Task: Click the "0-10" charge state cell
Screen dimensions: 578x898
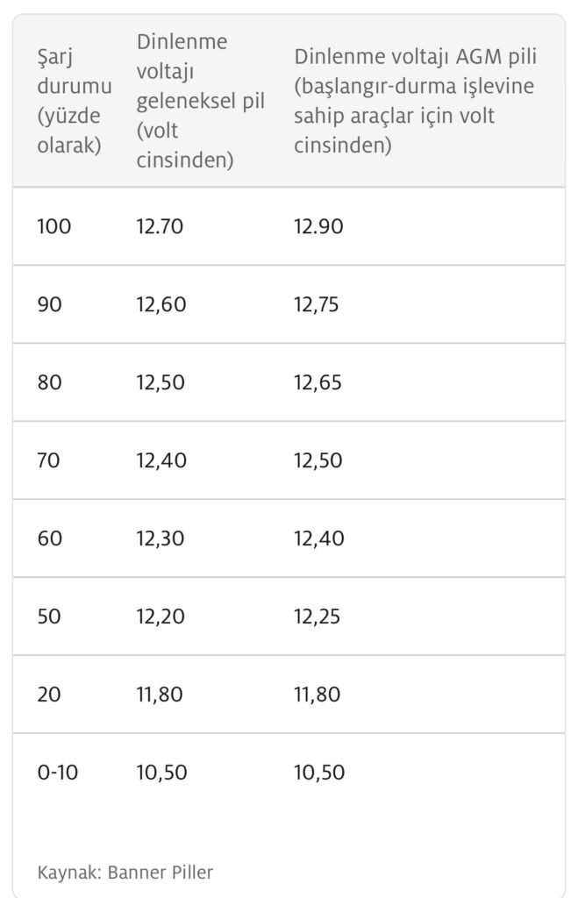Action: pyautogui.click(x=57, y=773)
